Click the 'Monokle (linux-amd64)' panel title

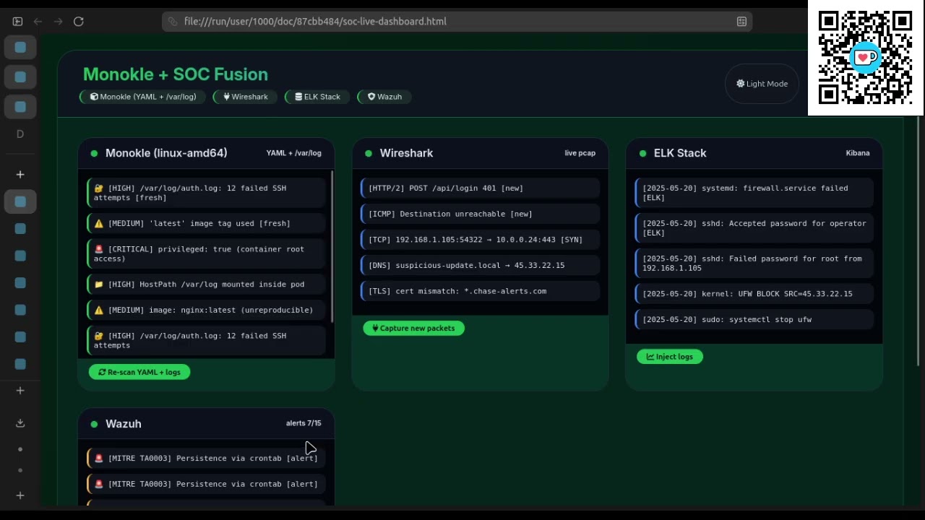coord(166,153)
